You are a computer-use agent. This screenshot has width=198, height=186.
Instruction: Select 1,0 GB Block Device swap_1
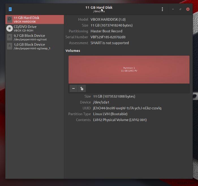coord(35,46)
